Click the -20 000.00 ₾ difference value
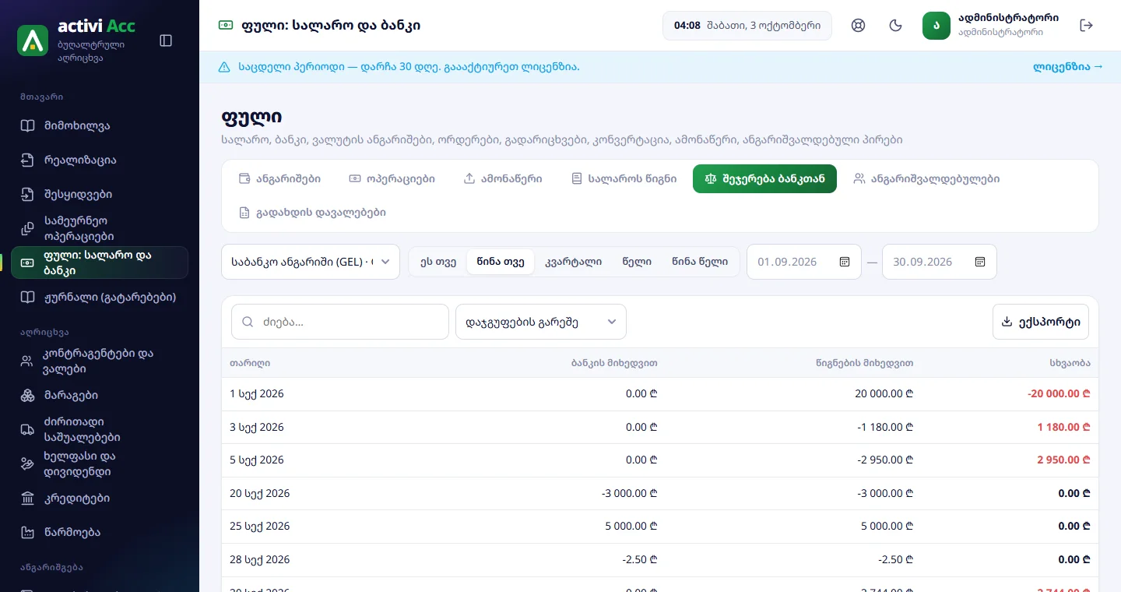This screenshot has height=592, width=1121. (1059, 394)
